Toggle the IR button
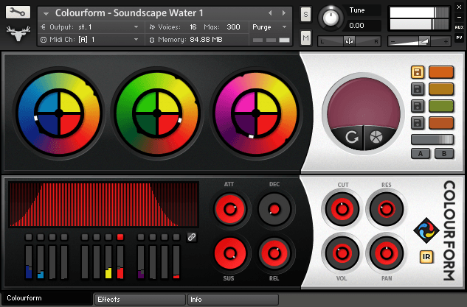Screen dimensions: 467x307 (426, 257)
